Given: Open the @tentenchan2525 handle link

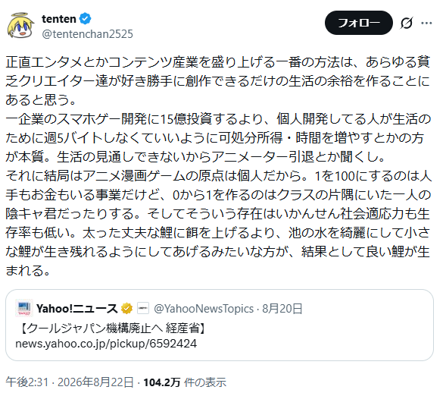Looking at the screenshot, I should pos(87,34).
